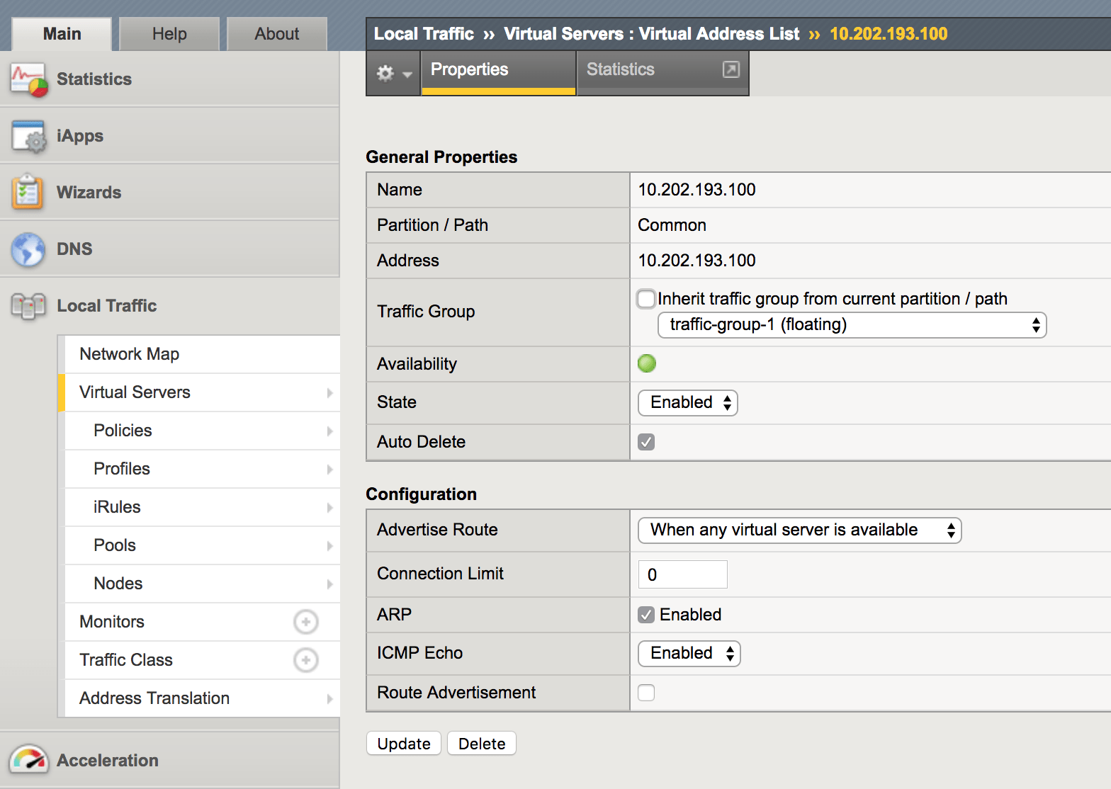Click the General Properties heading
The width and height of the screenshot is (1111, 789).
point(441,157)
